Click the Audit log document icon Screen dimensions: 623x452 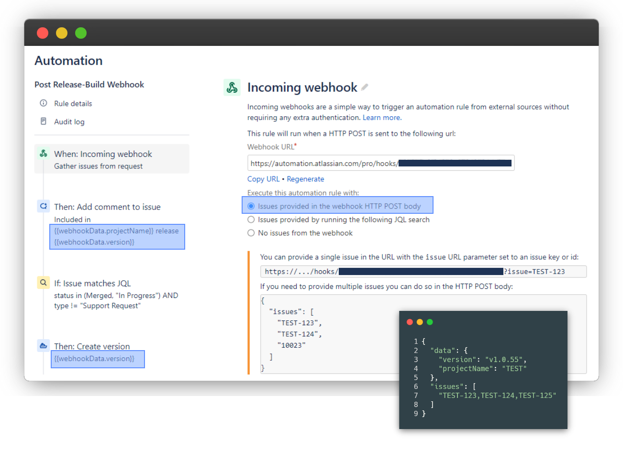click(x=44, y=121)
